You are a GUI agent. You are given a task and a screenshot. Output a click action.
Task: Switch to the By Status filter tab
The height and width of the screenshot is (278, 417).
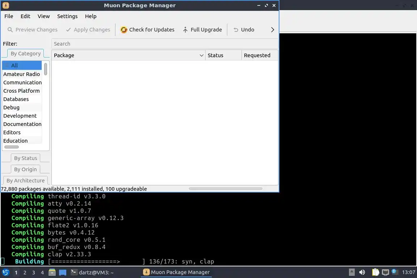point(26,158)
